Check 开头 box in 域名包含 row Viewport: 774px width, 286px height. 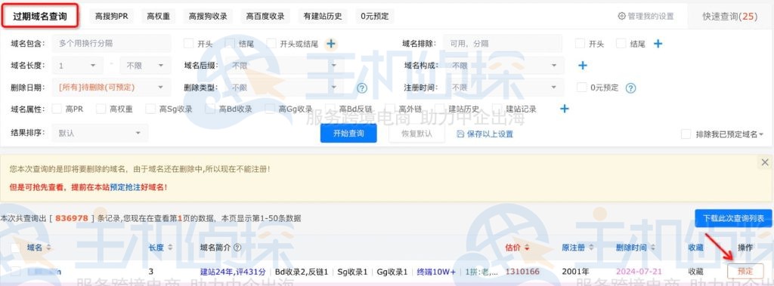point(188,44)
